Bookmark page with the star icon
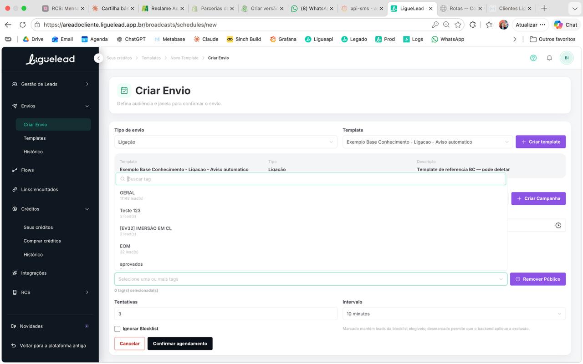 [458, 25]
